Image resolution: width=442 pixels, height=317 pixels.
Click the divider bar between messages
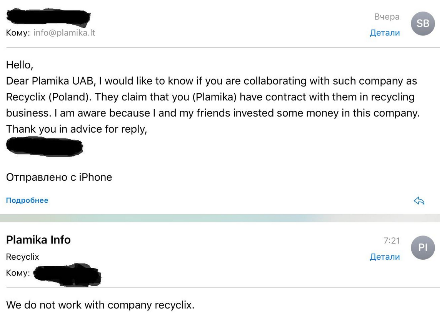point(220,218)
